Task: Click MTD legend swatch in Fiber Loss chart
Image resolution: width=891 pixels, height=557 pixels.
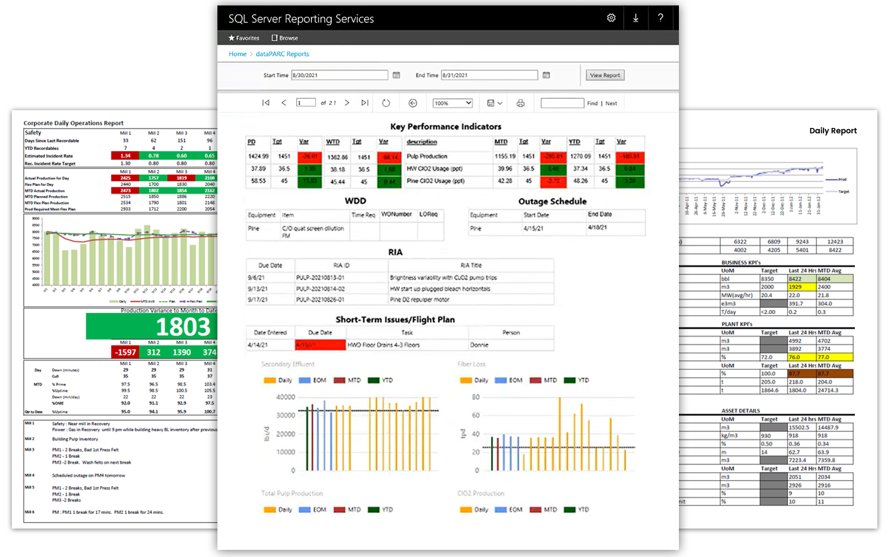Action: click(536, 380)
